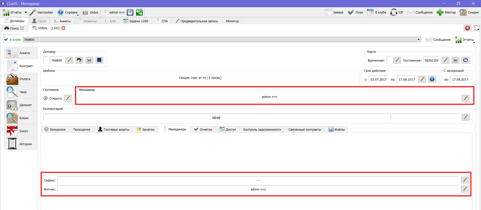
Task: Expand the Справка menu arrow
Action: tap(78, 15)
